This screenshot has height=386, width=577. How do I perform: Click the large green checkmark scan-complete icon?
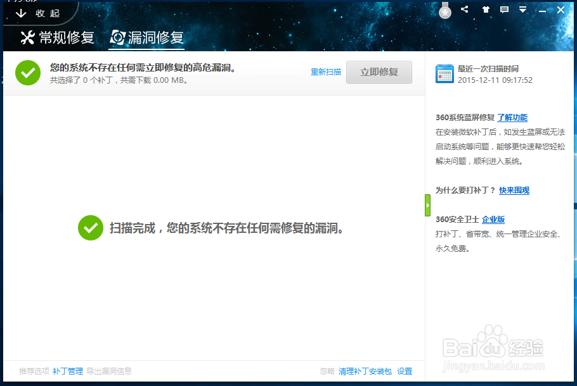coord(91,228)
